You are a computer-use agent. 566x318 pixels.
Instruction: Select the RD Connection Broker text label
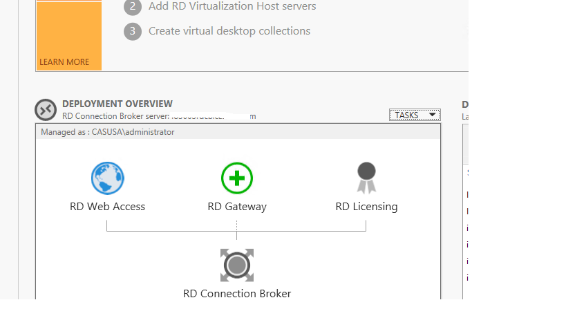(x=237, y=294)
